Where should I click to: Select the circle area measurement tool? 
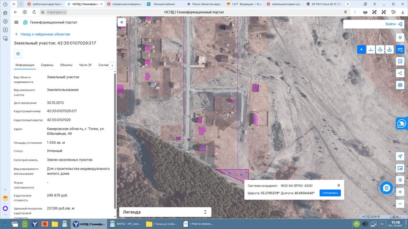click(390, 50)
